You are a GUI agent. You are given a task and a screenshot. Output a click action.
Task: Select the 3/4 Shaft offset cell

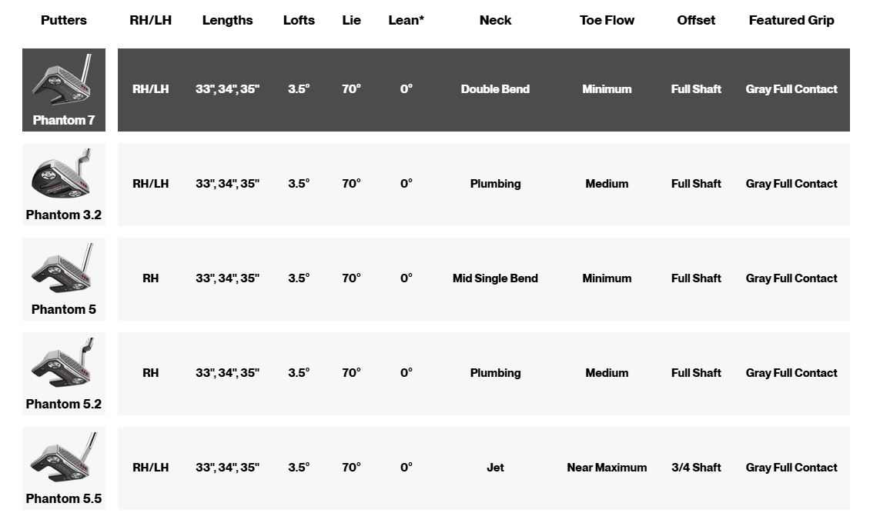point(696,468)
